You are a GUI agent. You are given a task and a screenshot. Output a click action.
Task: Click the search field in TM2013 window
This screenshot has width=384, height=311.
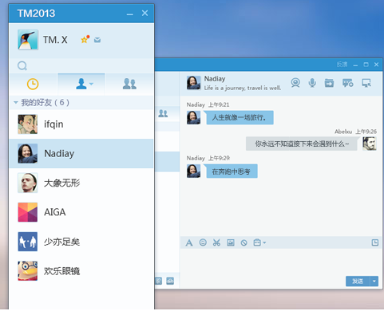(81, 65)
